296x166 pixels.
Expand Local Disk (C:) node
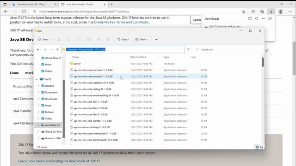click(x=38, y=125)
